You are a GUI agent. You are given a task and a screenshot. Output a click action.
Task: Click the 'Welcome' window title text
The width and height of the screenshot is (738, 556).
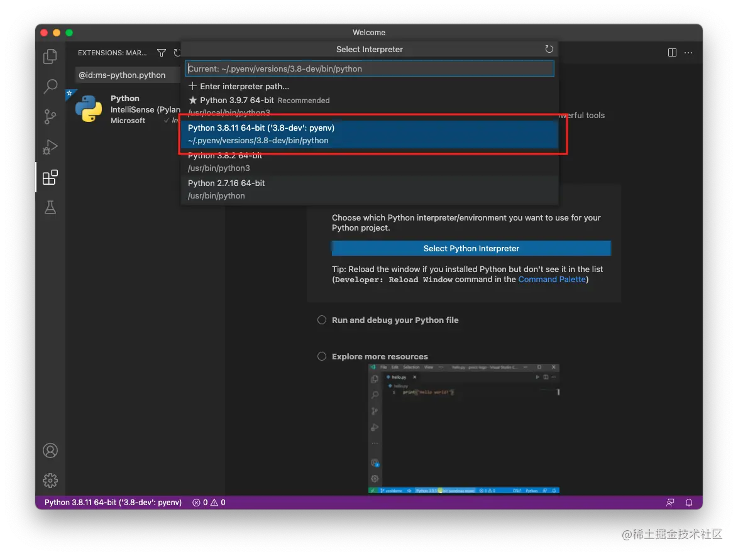pos(369,33)
